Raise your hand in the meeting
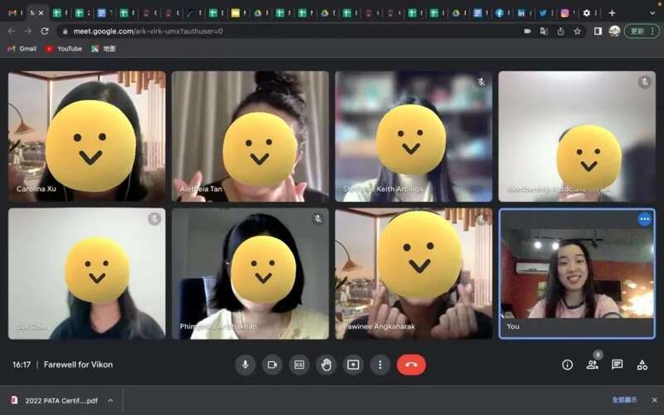 (x=326, y=364)
